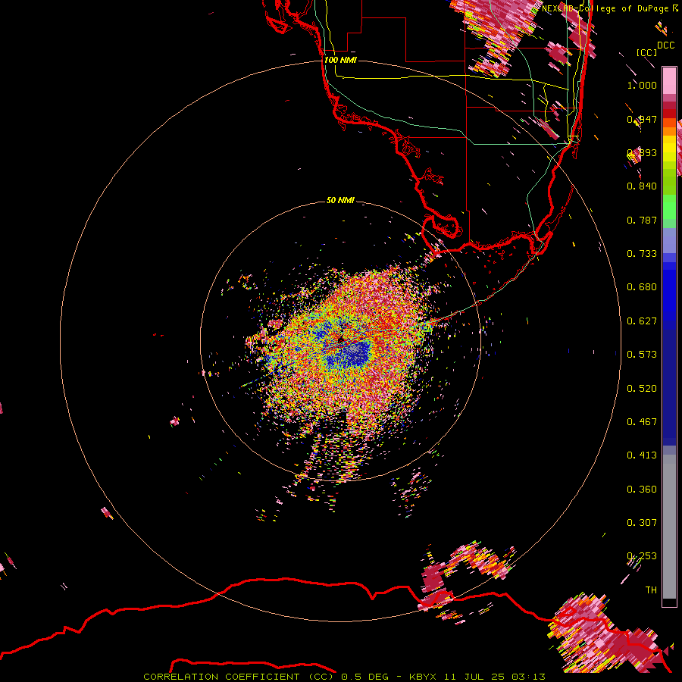Click the 0.307 scale value
The image size is (682, 682).
pyautogui.click(x=642, y=523)
